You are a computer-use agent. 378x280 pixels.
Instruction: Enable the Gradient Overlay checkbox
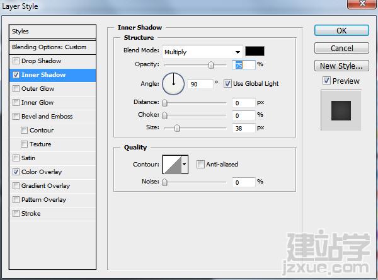click(x=16, y=186)
